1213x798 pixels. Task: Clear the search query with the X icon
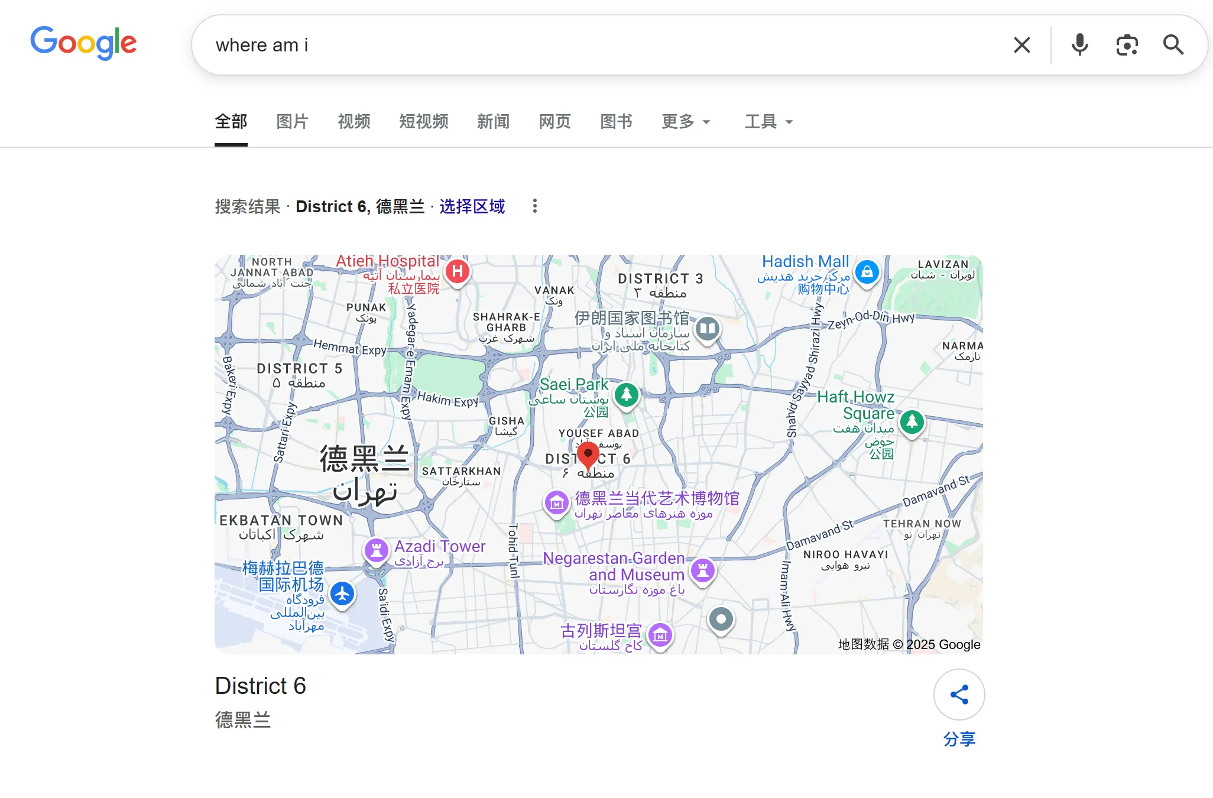pos(1021,44)
